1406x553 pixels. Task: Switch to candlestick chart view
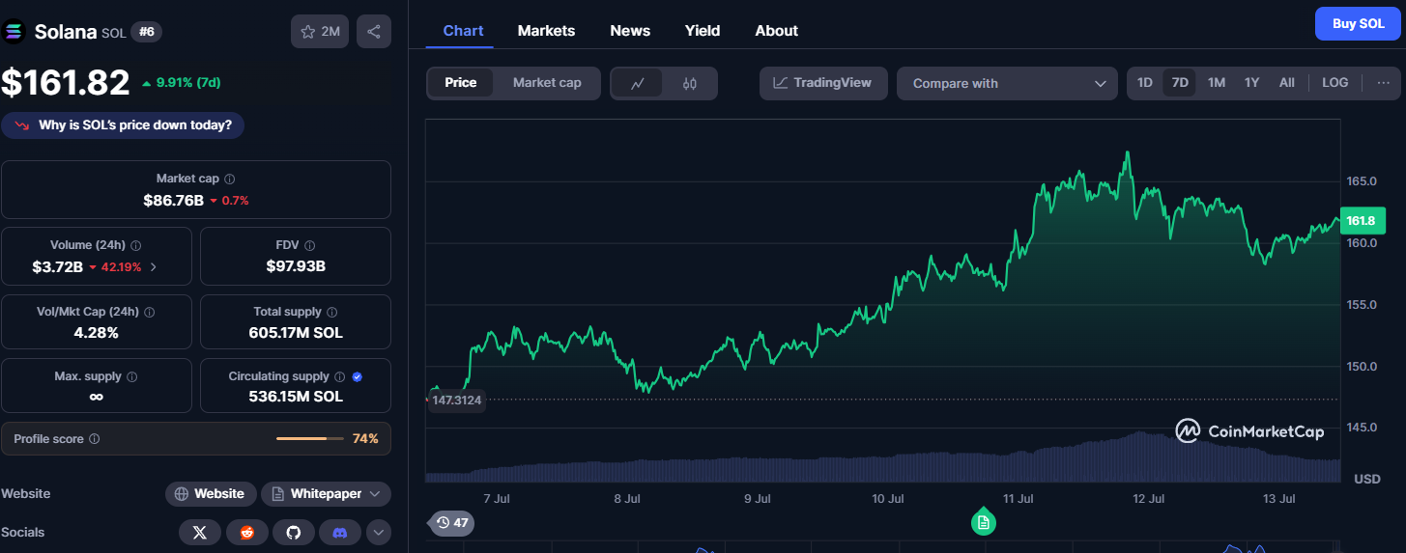pos(690,83)
